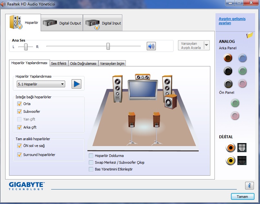Click the grey rear panel audio jack
Viewport: 260px width, 204px height.
228,84
